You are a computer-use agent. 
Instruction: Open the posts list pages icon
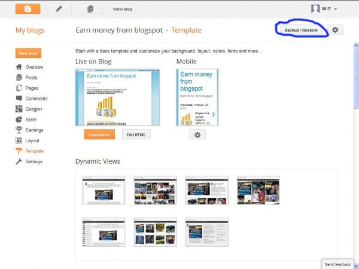point(90,9)
